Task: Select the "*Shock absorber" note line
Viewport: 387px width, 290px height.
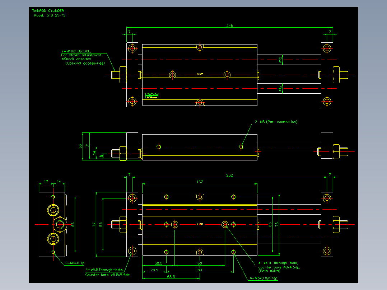Action: click(76, 59)
